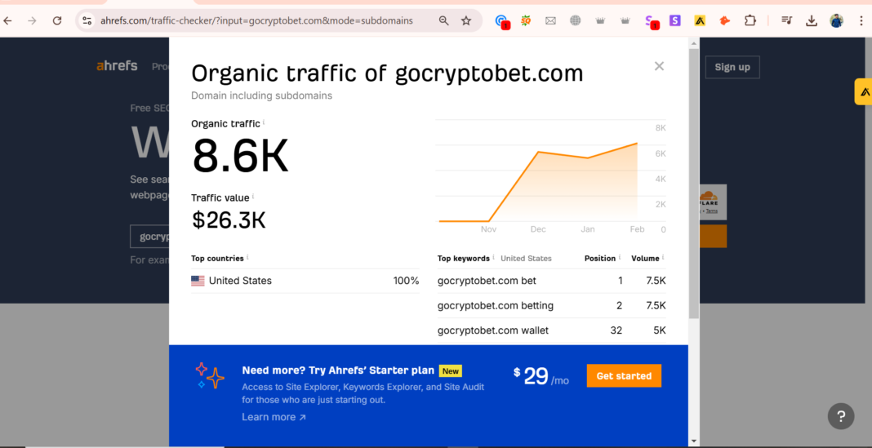Viewport: 872px width, 448px height.
Task: Click the 100% country share value
Action: point(406,281)
